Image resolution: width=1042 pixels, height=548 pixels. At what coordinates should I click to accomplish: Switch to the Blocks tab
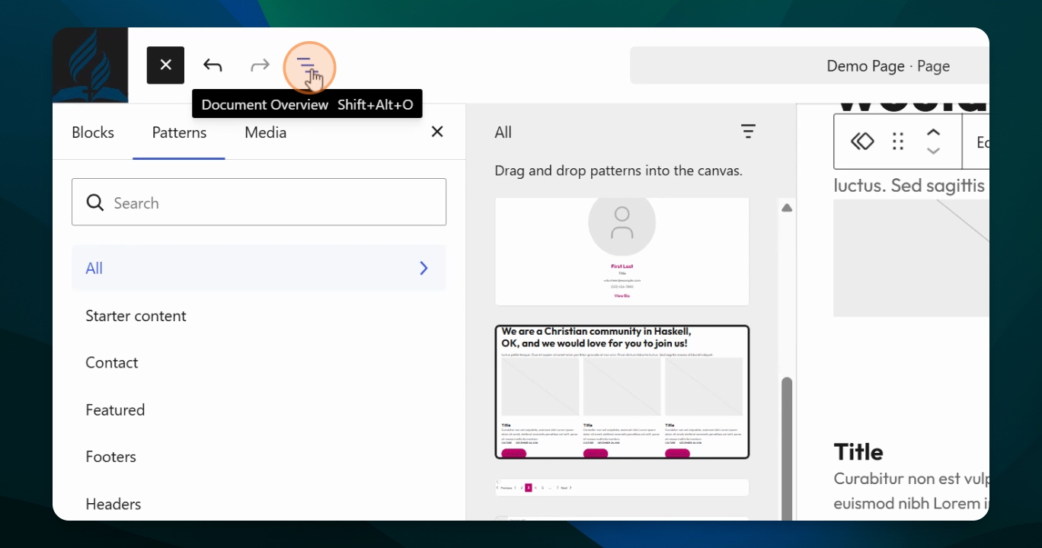click(x=93, y=132)
